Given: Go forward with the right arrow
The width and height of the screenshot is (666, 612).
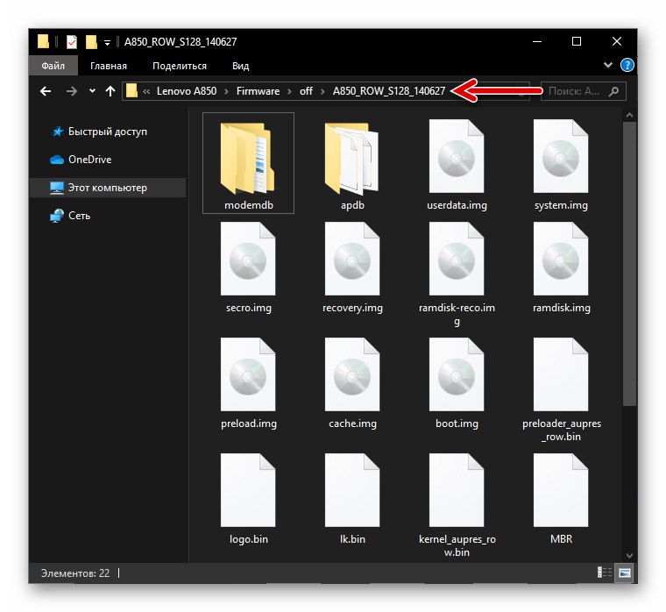Looking at the screenshot, I should (71, 91).
